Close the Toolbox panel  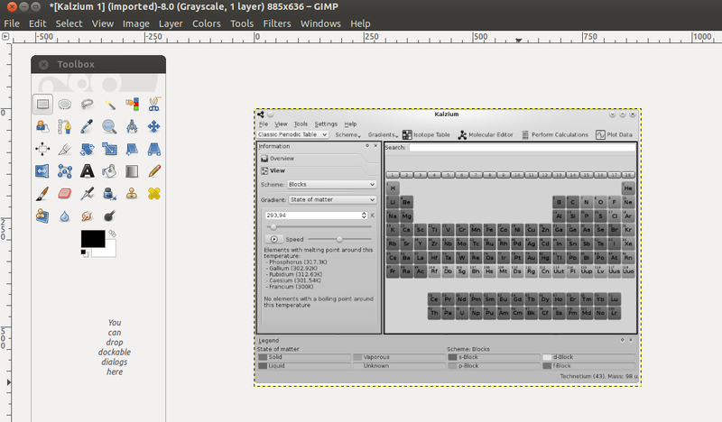(43, 65)
